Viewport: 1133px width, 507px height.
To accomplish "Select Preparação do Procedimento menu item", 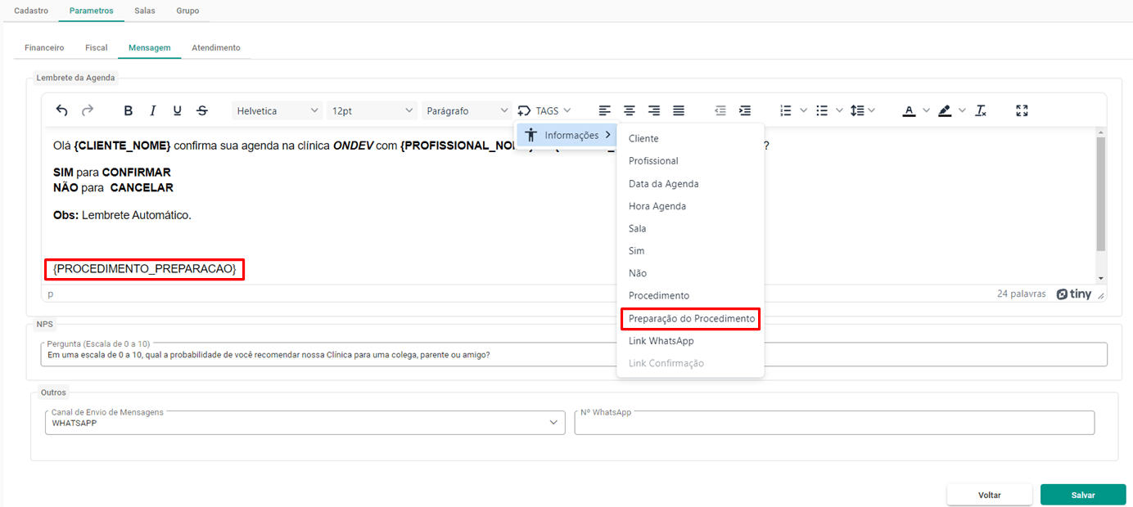I will 691,318.
